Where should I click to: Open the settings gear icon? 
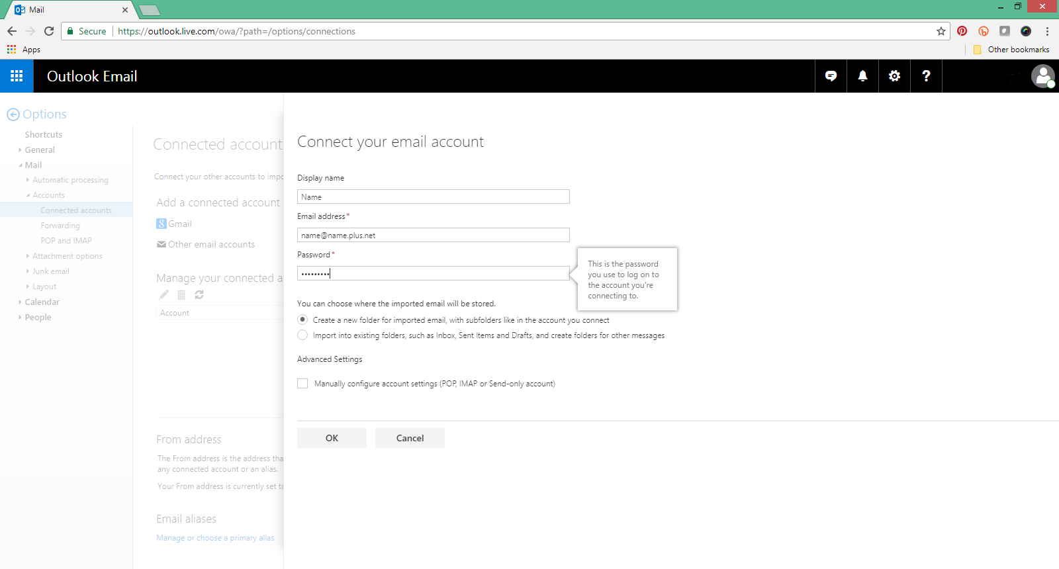894,76
